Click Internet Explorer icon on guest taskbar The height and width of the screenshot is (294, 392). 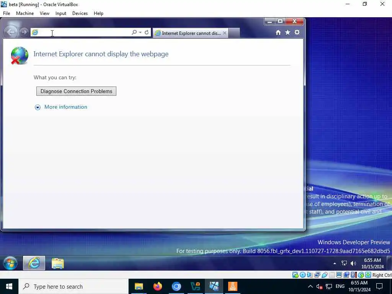point(34,263)
